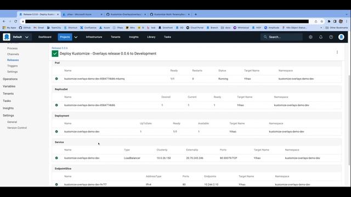
Task: Select the Projects menu item
Action: [65, 37]
